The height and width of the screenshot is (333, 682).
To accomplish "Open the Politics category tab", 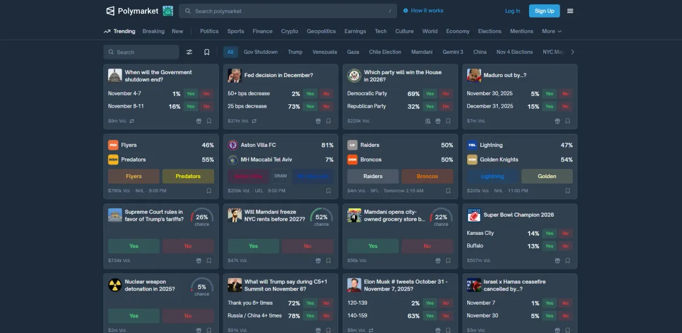I will click(209, 31).
